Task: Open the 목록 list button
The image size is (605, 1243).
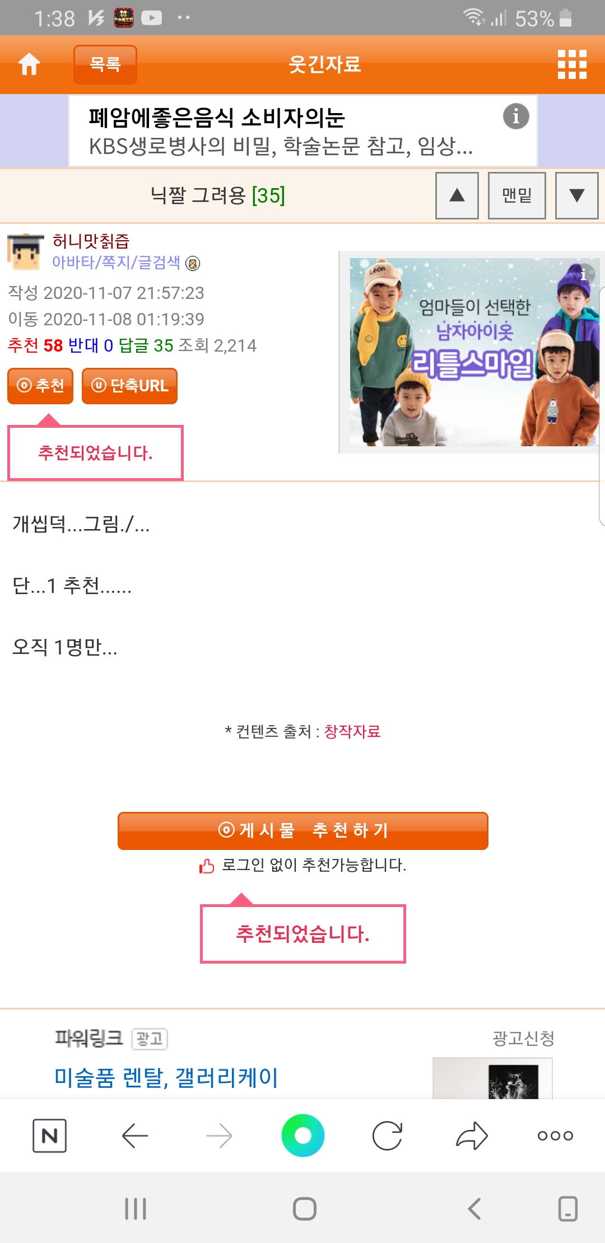Action: [105, 64]
